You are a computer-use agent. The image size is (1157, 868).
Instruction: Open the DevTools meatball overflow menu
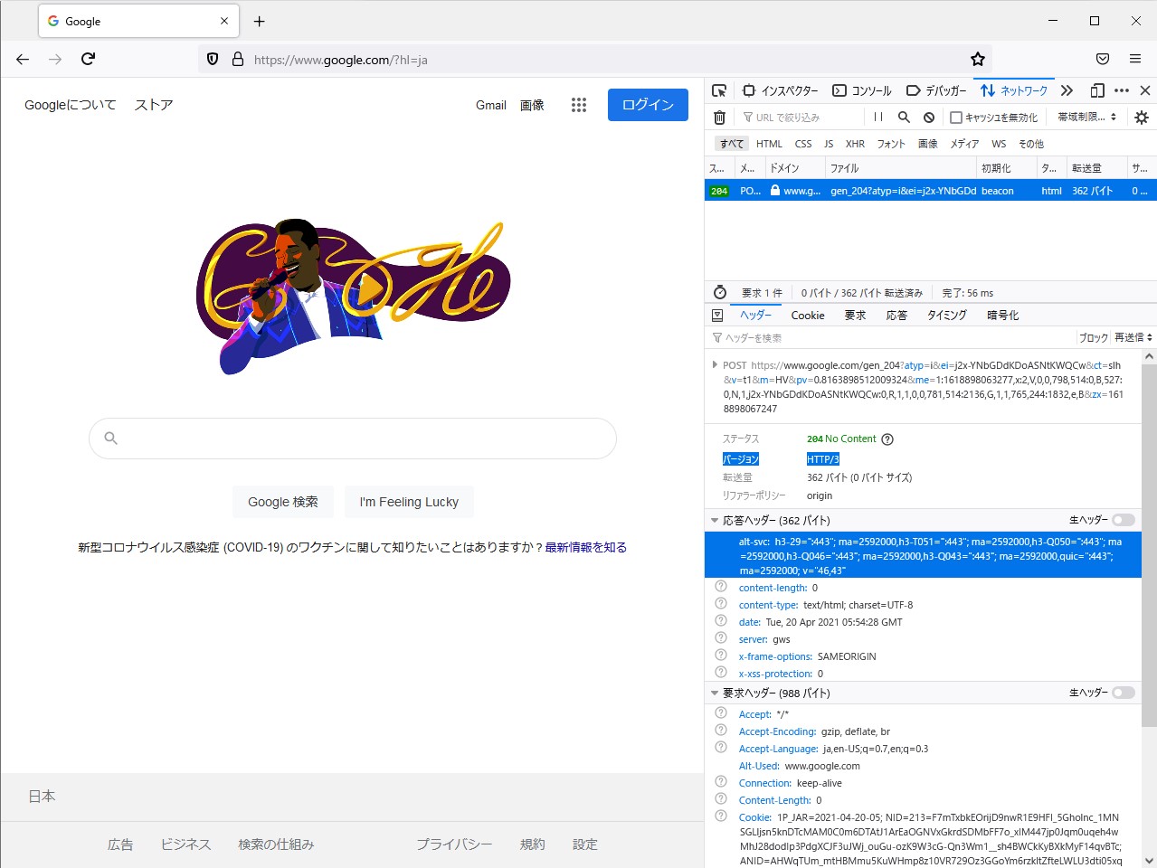pos(1122,90)
